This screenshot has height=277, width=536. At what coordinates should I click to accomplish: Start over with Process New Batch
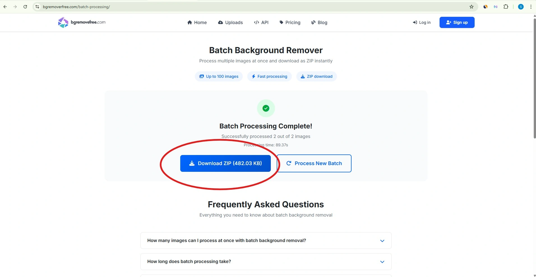click(x=314, y=163)
